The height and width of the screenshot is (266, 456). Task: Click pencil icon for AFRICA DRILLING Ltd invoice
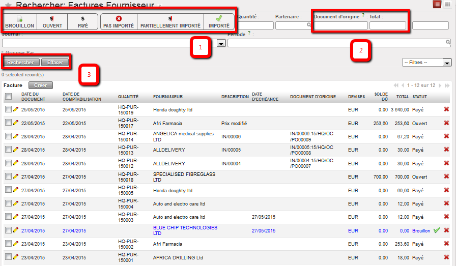click(x=15, y=257)
